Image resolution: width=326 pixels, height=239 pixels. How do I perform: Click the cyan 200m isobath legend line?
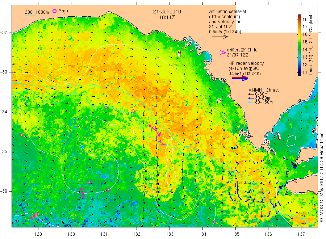pos(30,15)
